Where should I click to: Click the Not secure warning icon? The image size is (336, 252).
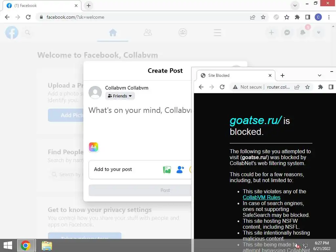click(235, 87)
